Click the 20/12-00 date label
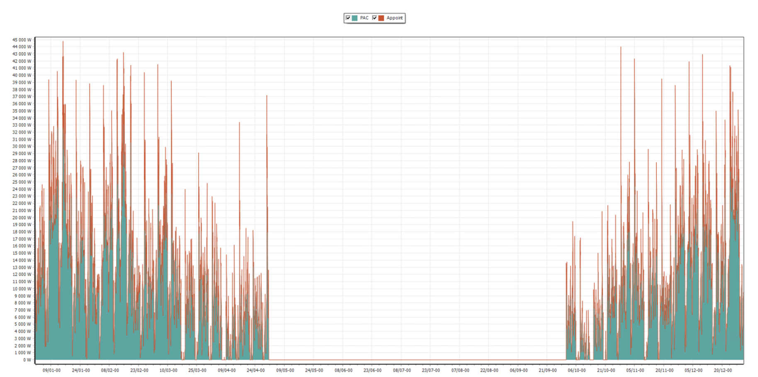This screenshot has width=758, height=377. point(723,370)
